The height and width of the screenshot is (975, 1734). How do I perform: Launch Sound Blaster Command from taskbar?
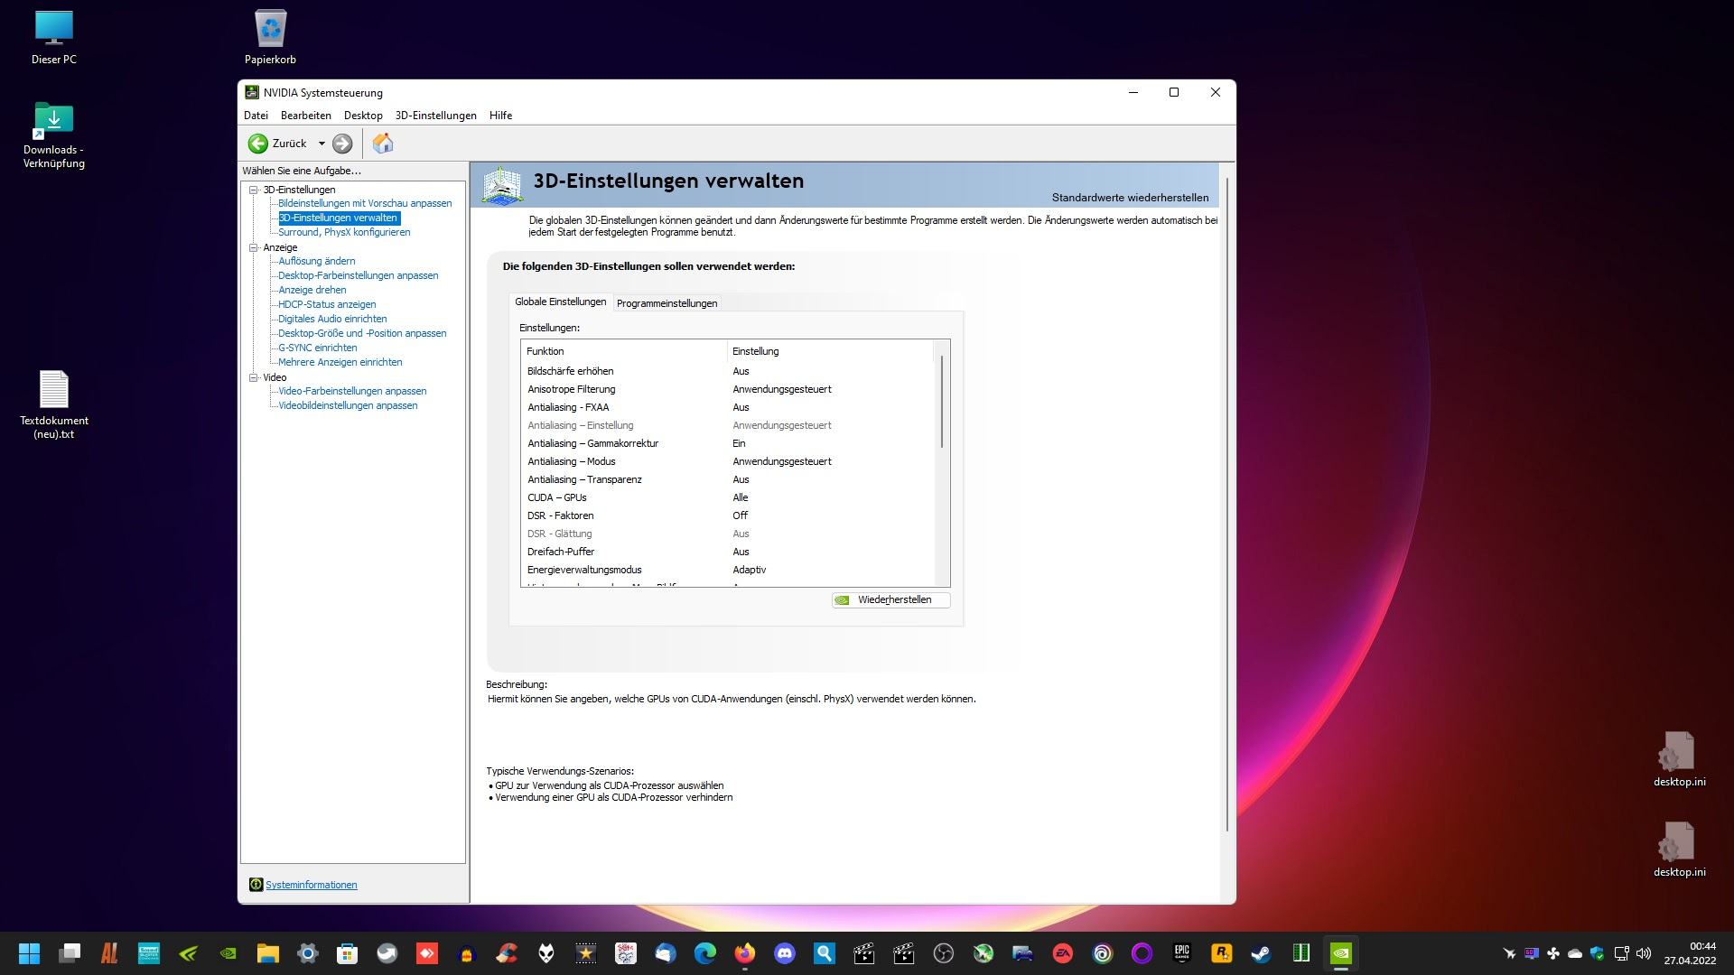[x=149, y=953]
